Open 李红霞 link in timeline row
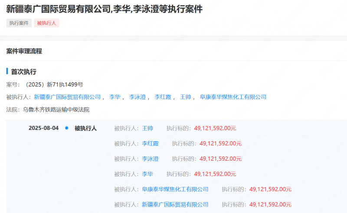Viewport: 347px width, 213px height. click(150, 144)
